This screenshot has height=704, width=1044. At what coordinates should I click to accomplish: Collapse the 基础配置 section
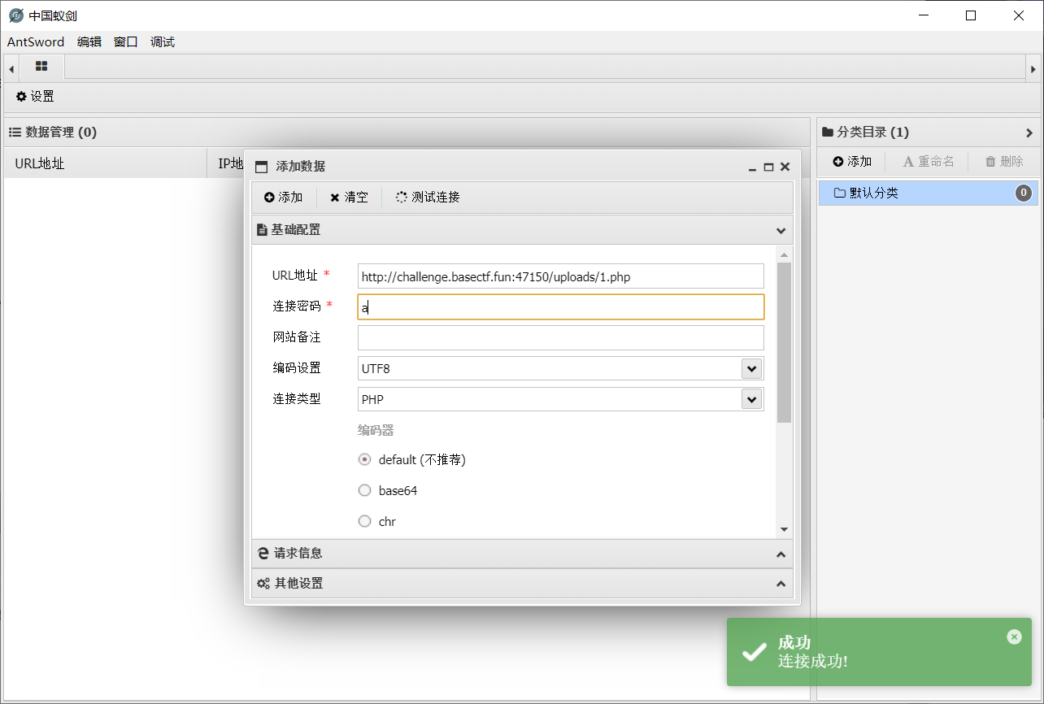[781, 230]
